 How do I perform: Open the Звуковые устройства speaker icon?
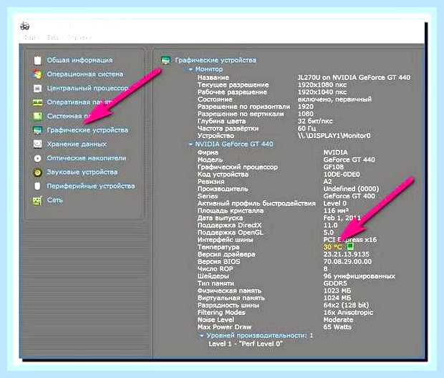38,172
